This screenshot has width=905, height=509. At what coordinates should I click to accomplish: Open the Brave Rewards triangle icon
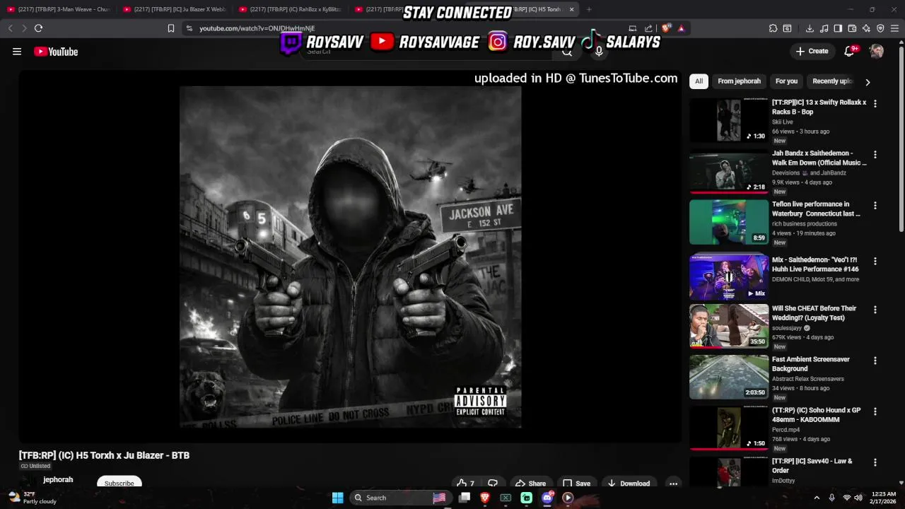(681, 28)
